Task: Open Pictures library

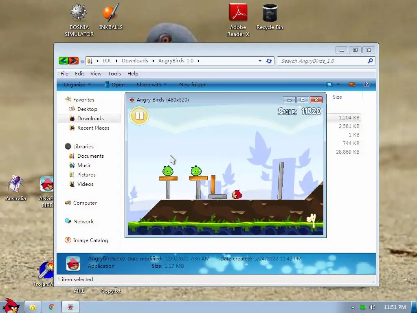Action: pyautogui.click(x=86, y=174)
